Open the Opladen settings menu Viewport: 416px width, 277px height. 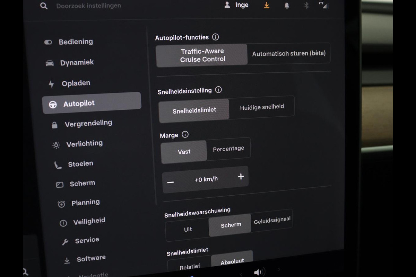pos(76,83)
